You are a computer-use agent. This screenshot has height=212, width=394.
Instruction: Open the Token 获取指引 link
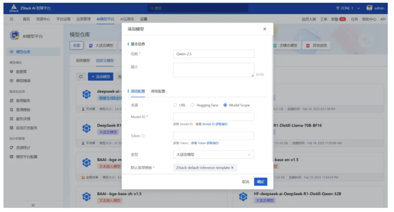pos(209,143)
